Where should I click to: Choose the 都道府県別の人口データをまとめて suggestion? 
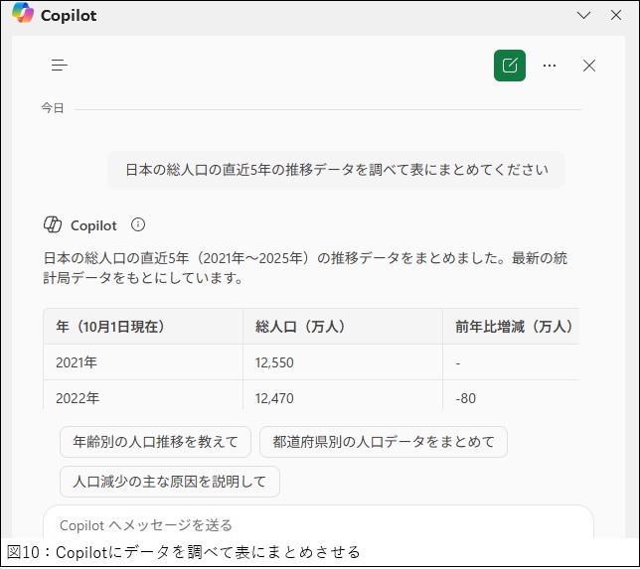[x=383, y=442]
